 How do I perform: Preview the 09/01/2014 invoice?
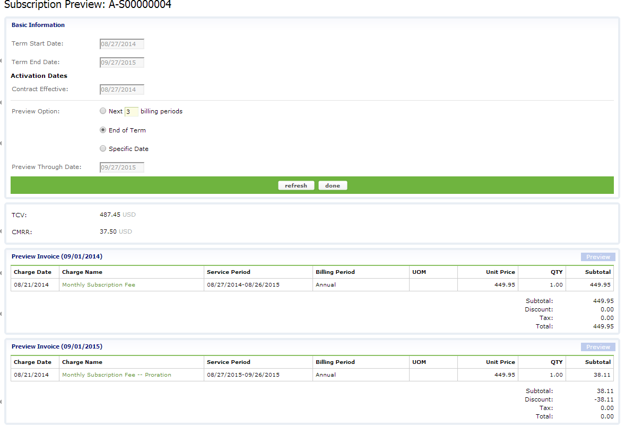[598, 257]
